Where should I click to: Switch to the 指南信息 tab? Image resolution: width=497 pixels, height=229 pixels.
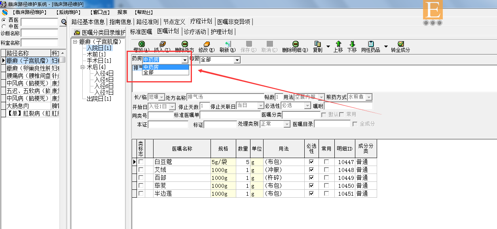(120, 22)
